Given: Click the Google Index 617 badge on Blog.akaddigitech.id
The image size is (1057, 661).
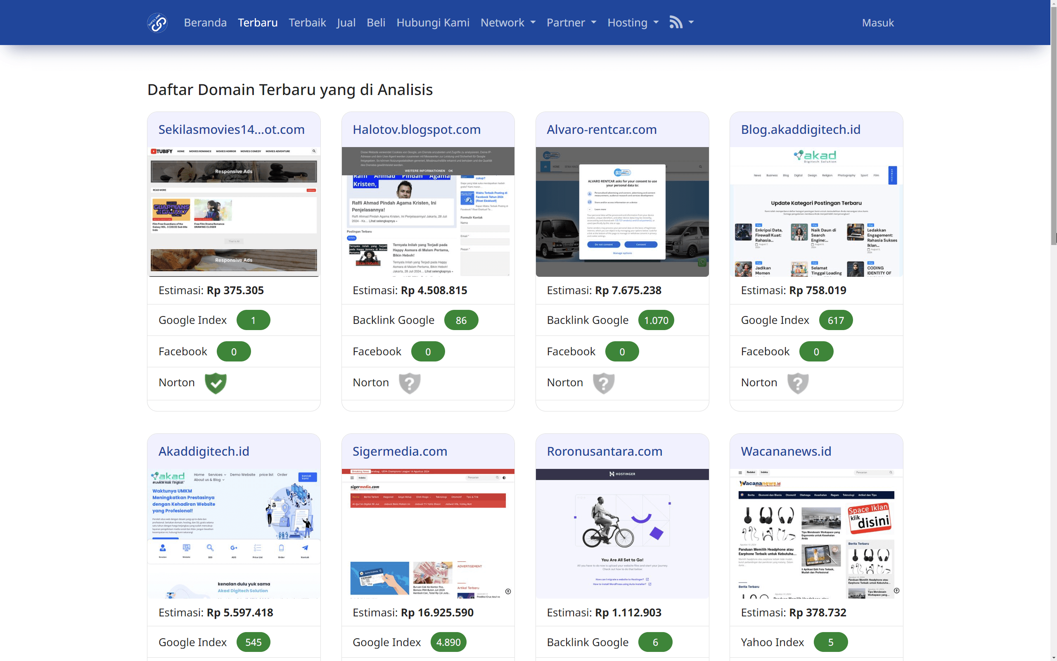Looking at the screenshot, I should click(x=835, y=320).
